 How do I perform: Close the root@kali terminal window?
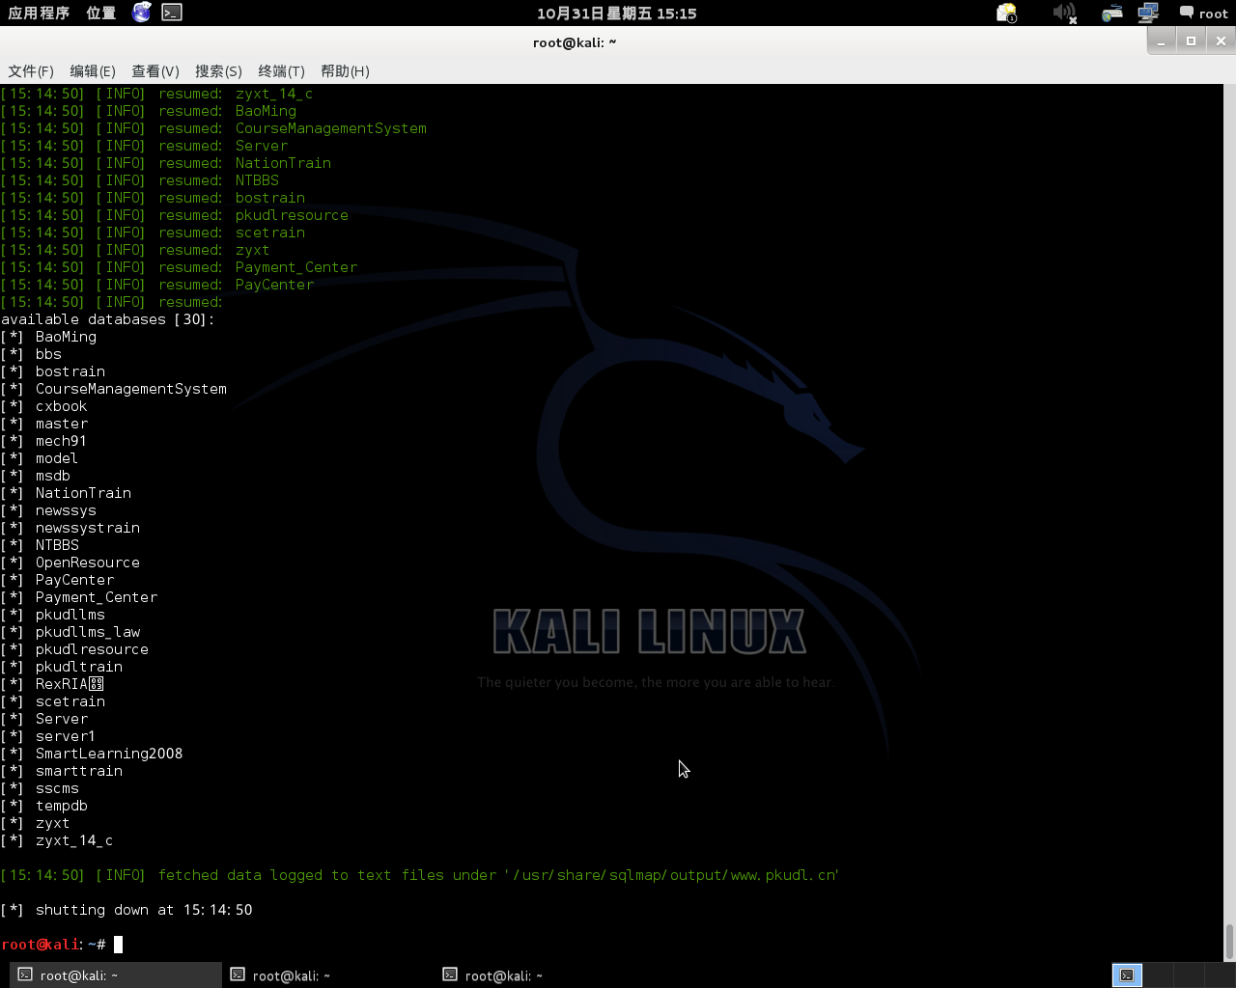[1221, 41]
